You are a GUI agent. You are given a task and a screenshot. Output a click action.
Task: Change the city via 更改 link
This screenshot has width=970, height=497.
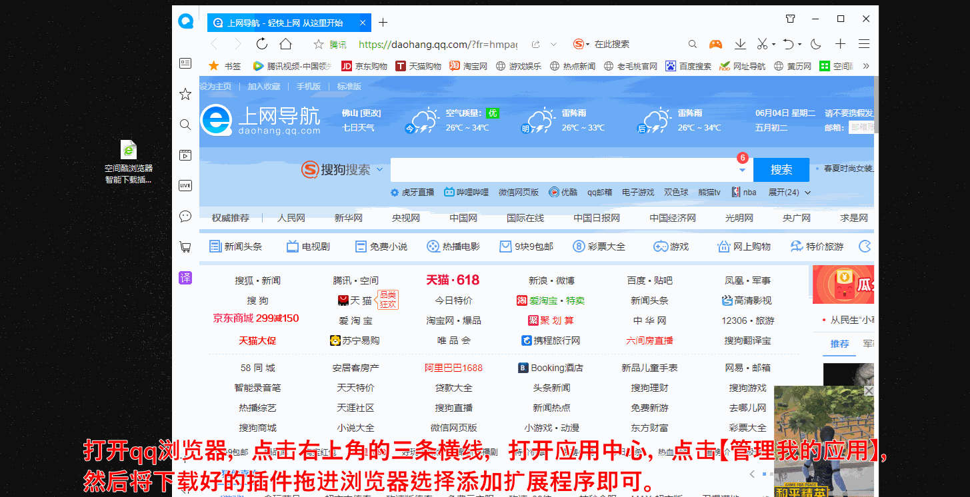pyautogui.click(x=371, y=113)
